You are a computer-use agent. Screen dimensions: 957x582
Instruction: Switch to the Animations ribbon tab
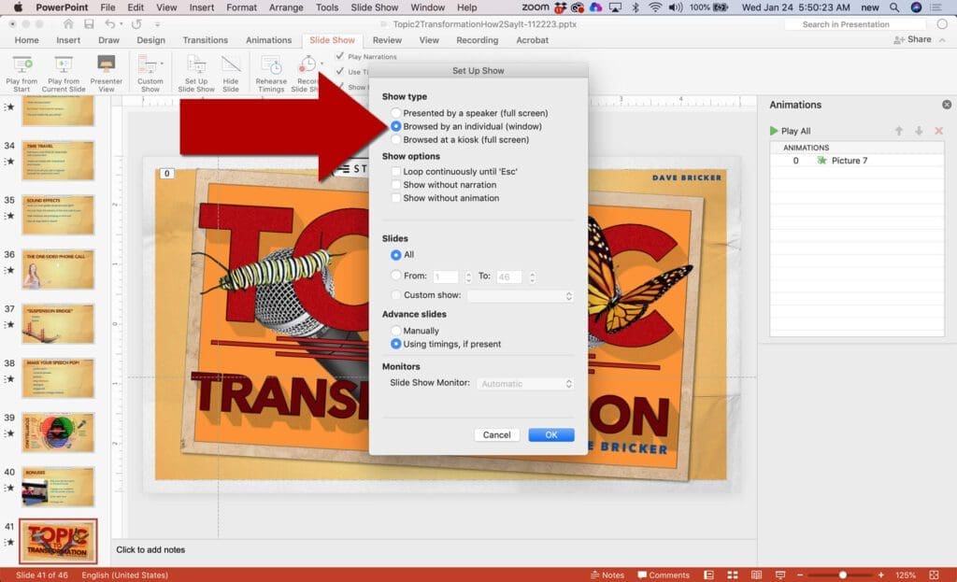pos(268,40)
